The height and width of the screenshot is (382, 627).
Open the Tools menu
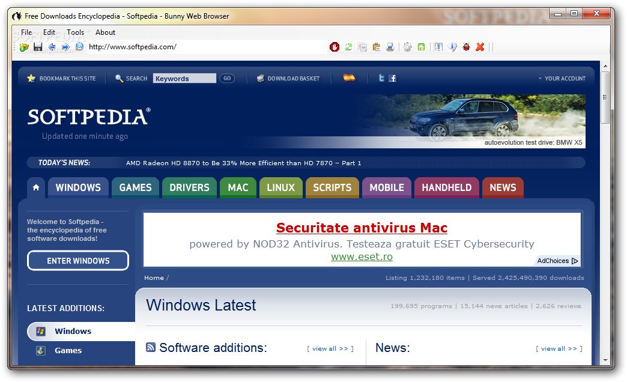point(75,32)
